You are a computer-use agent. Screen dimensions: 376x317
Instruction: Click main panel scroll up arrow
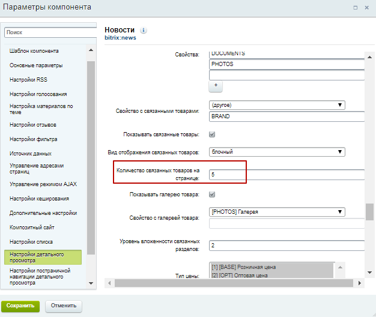(x=369, y=57)
